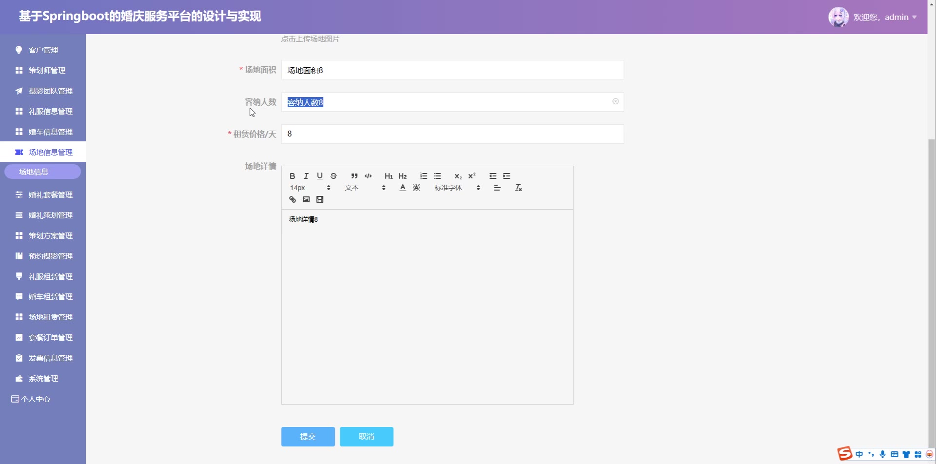Click the Sogou input method S icon

[x=845, y=454]
